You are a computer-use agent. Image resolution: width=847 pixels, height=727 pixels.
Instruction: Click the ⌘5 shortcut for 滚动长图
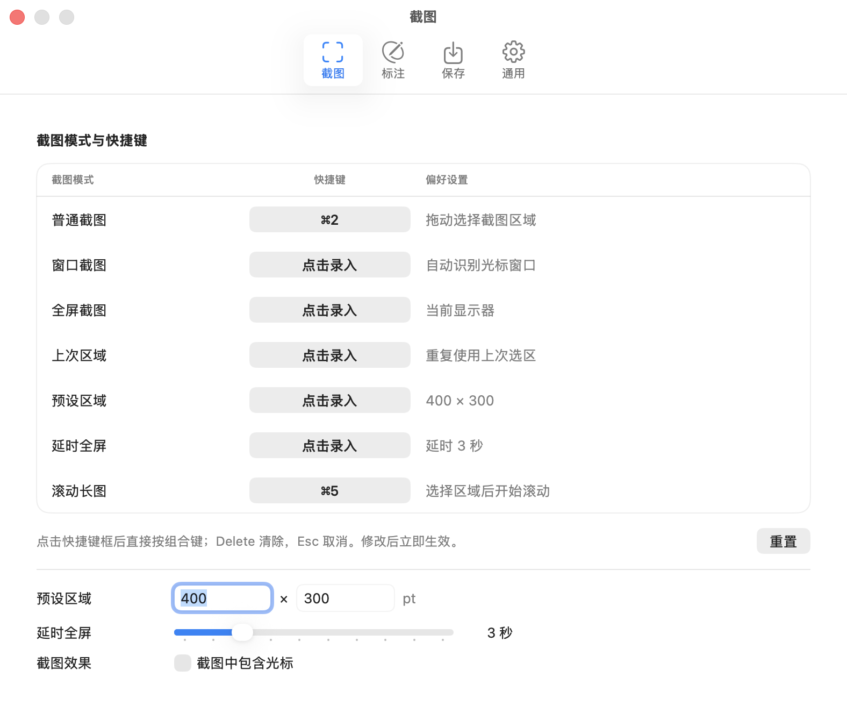[x=329, y=490]
